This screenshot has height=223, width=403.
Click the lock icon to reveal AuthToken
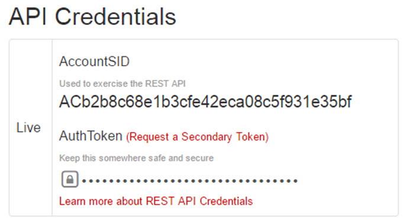point(70,179)
